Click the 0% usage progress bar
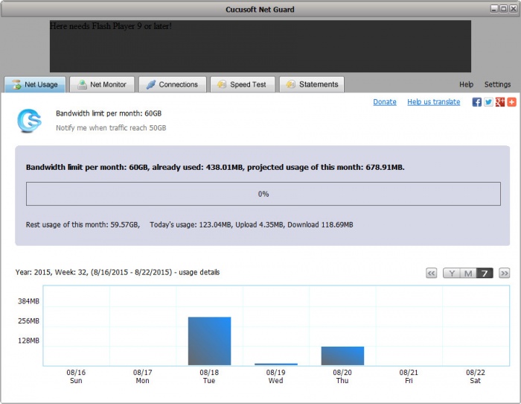The image size is (521, 404). click(x=263, y=194)
